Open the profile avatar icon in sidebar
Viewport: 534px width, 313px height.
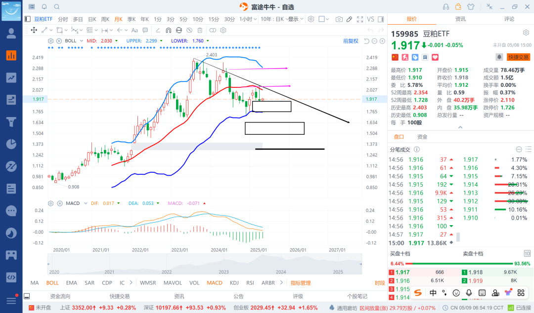(11, 34)
